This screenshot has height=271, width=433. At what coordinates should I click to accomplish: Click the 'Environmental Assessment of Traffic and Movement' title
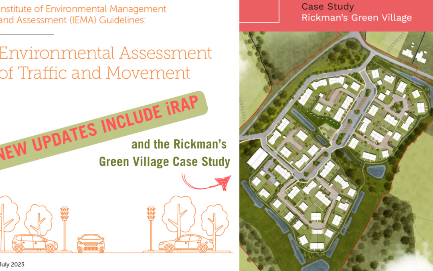(106, 63)
